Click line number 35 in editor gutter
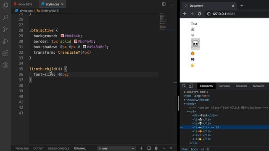Image resolution: width=269 pixels, height=151 pixels. pos(21,69)
